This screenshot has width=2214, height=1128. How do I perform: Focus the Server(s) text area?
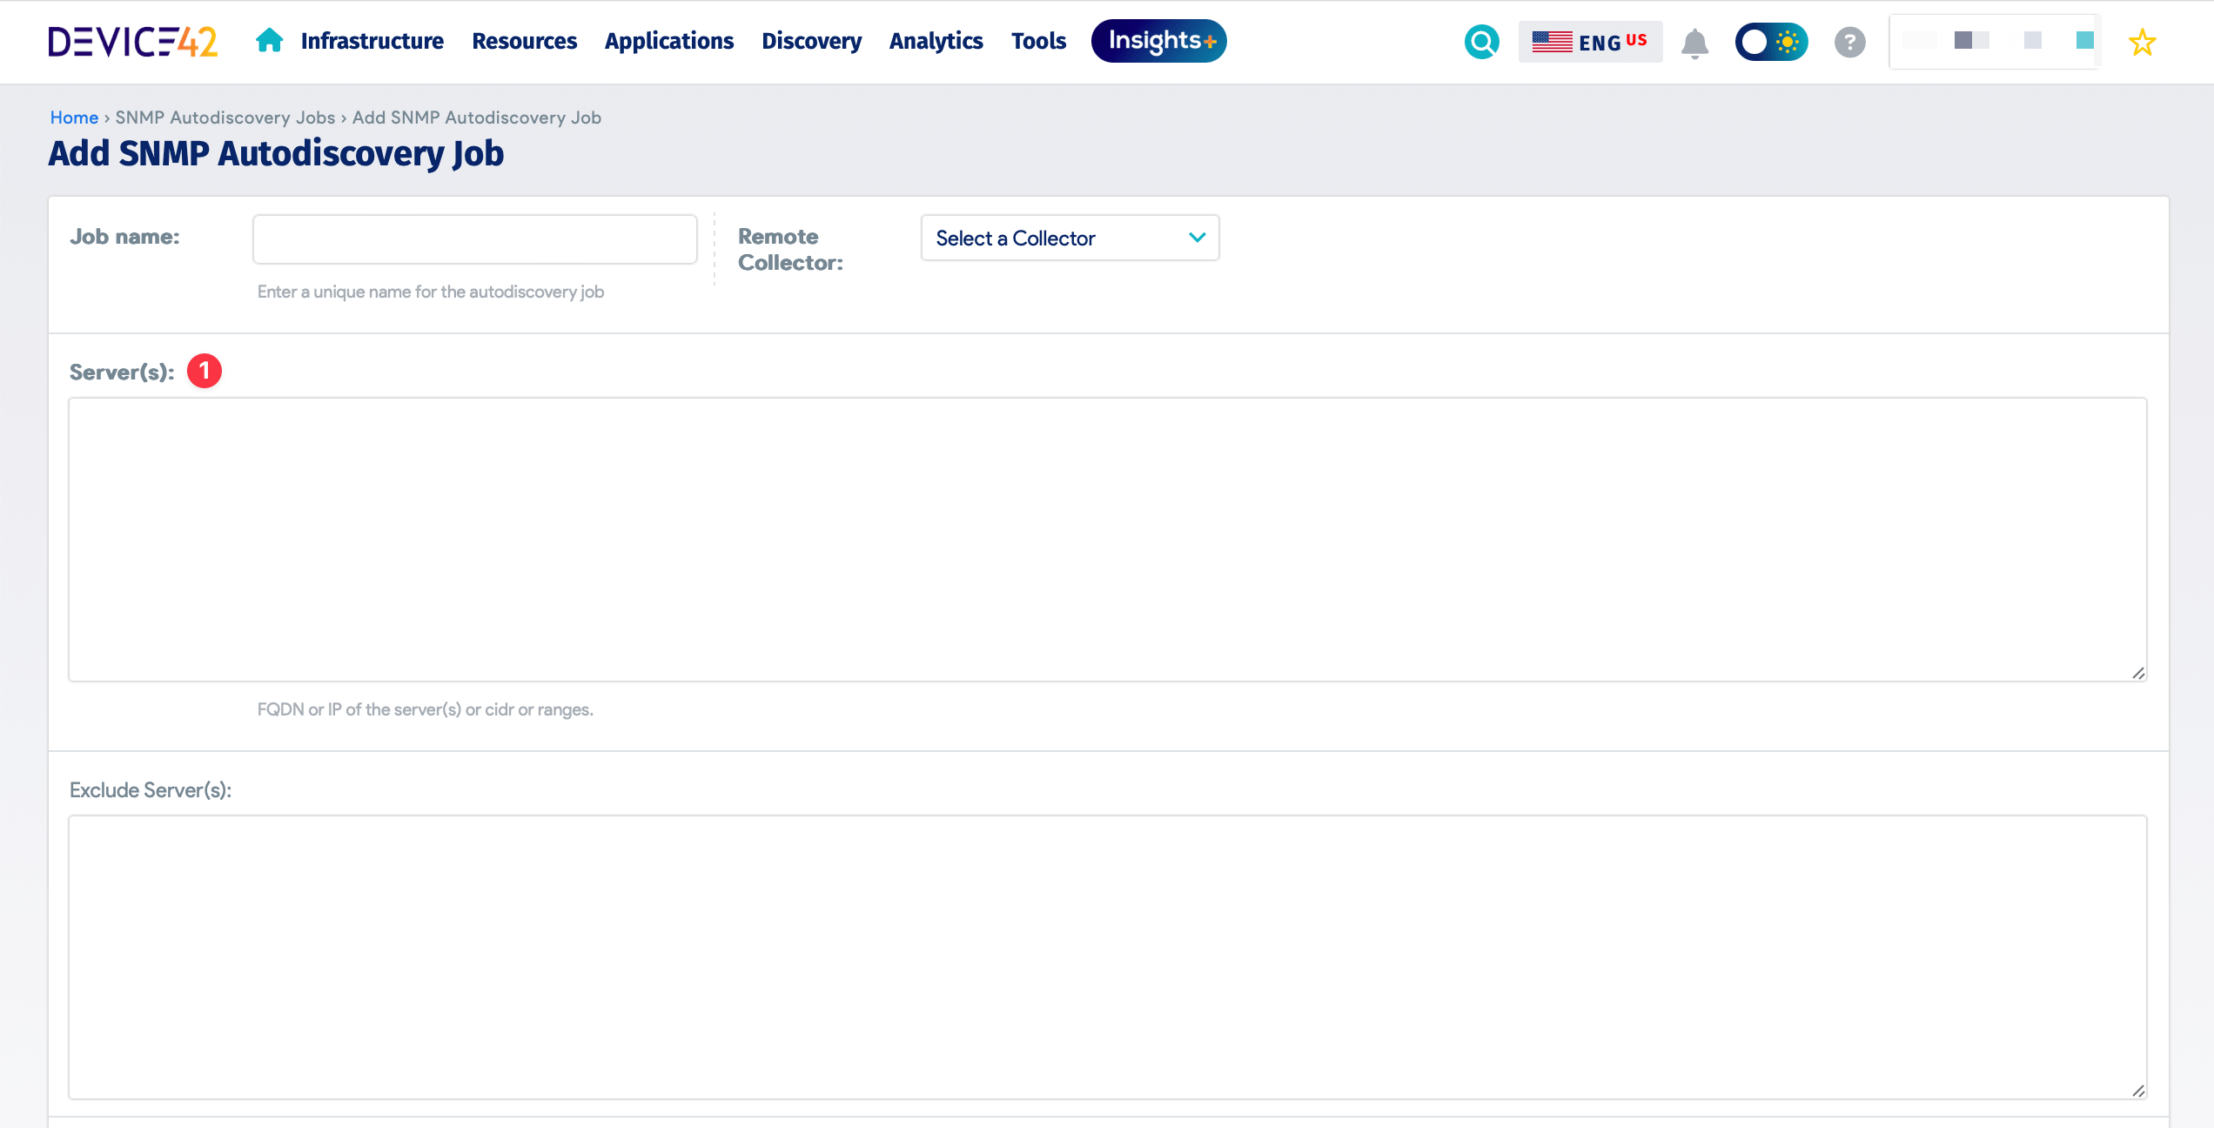tap(1107, 540)
